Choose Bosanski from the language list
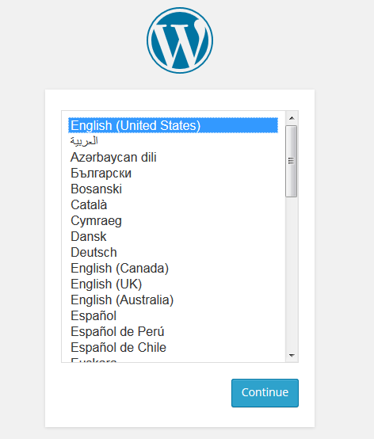Screen dimensions: 374x439 pyautogui.click(x=173, y=189)
